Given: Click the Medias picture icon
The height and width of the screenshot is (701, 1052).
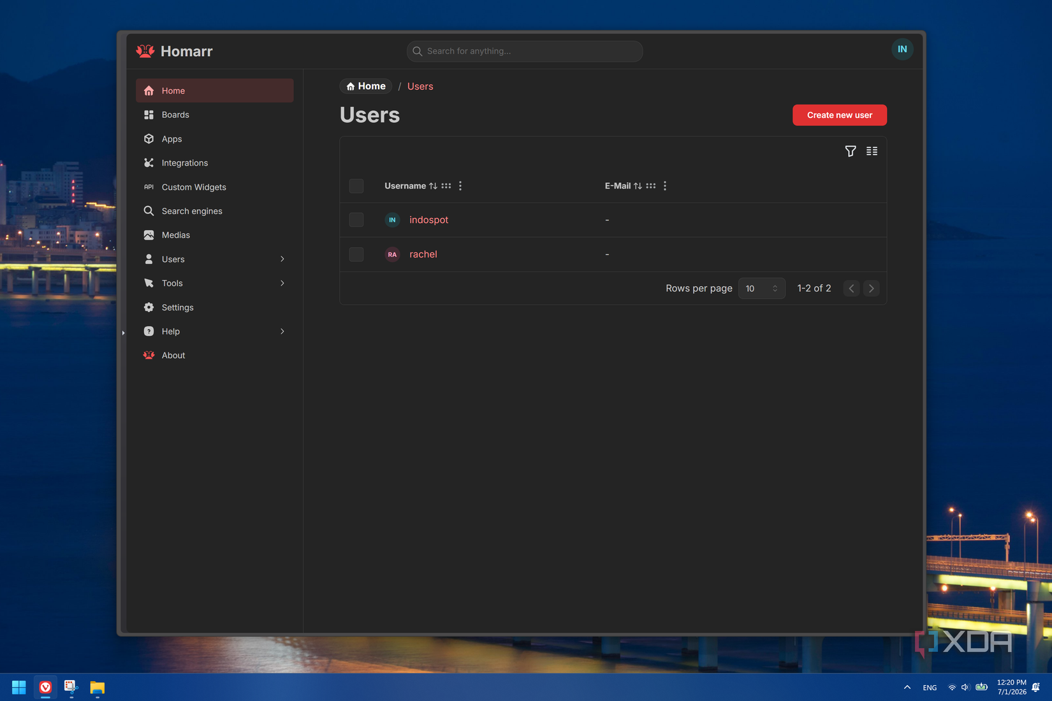Looking at the screenshot, I should [x=149, y=235].
